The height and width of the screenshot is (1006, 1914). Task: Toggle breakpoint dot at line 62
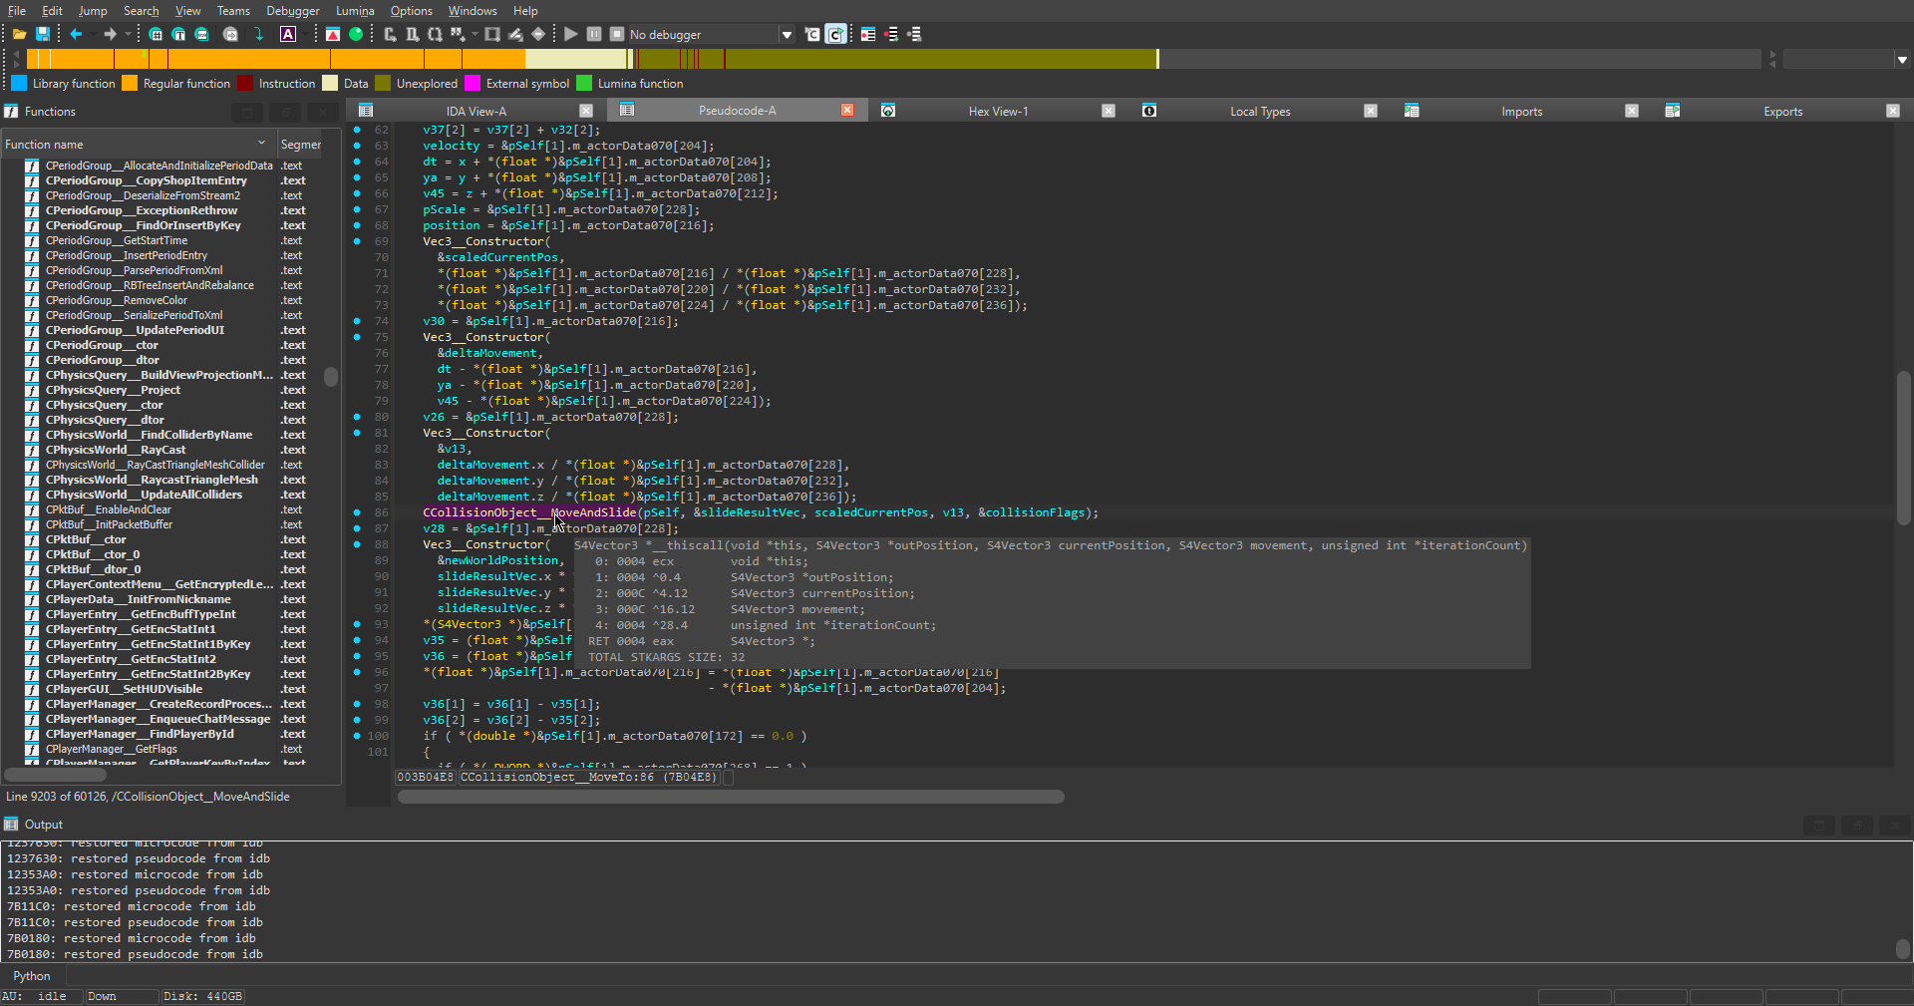click(357, 130)
